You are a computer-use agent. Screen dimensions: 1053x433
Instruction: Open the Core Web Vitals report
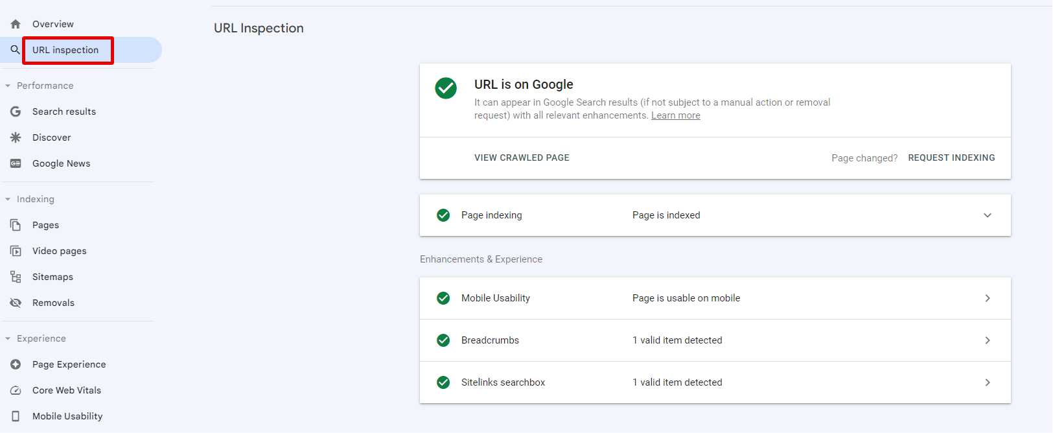coord(67,390)
